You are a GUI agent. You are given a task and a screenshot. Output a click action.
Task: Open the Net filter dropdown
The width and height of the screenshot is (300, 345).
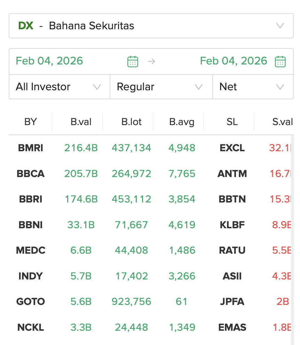tap(253, 87)
